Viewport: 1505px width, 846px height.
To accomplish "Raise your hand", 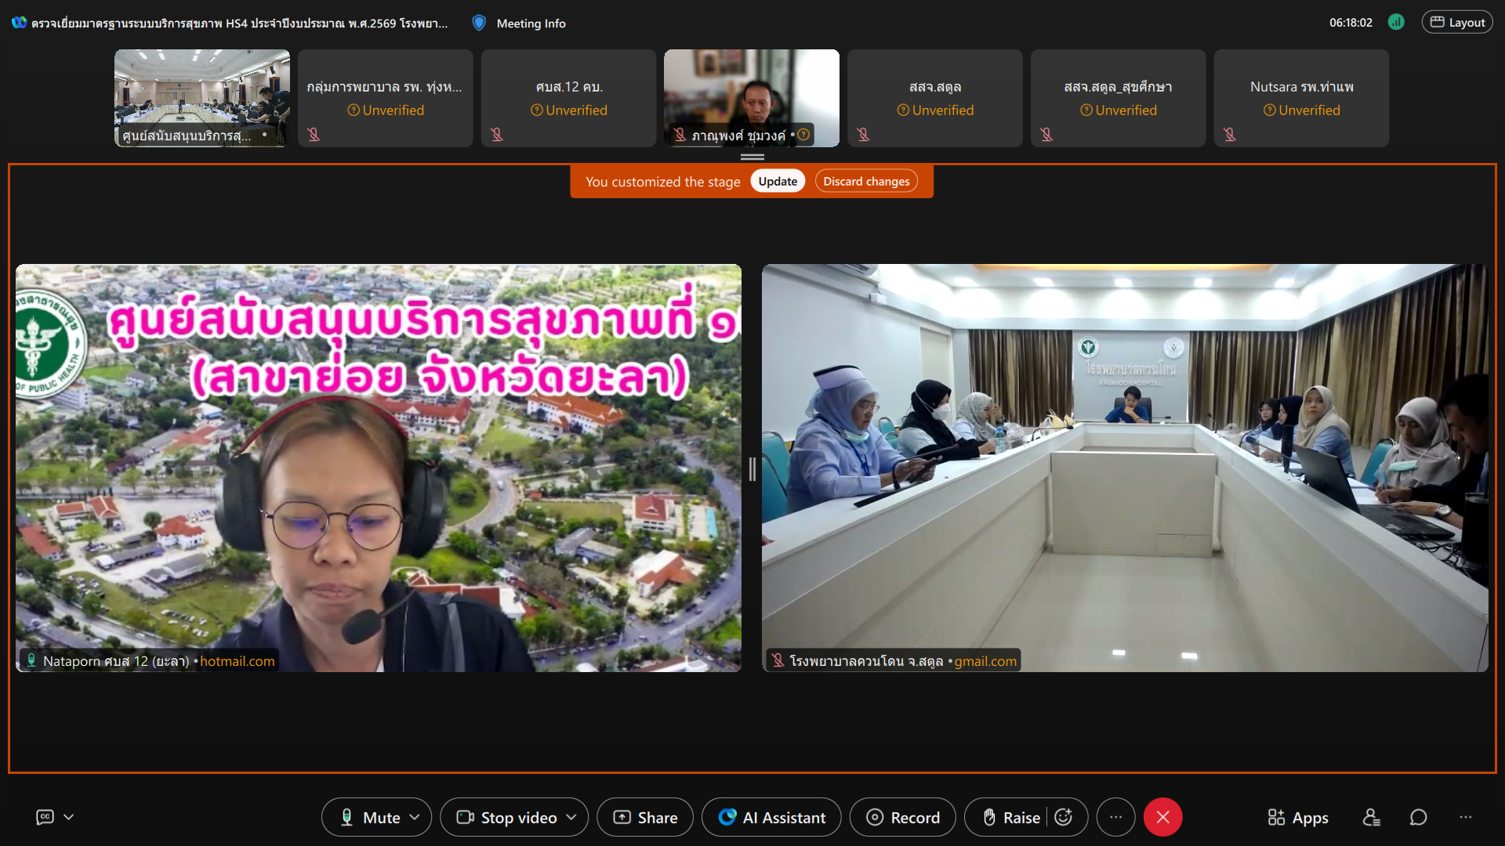I will tap(1011, 817).
